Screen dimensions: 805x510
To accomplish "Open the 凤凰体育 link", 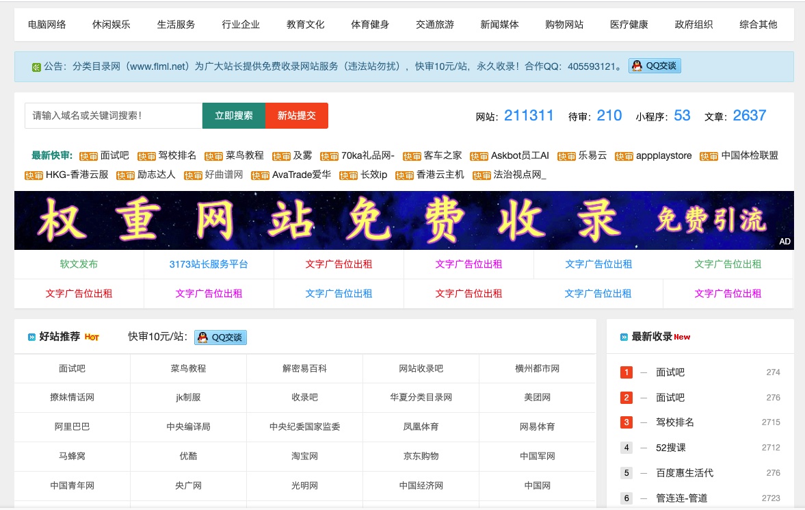I will (421, 426).
